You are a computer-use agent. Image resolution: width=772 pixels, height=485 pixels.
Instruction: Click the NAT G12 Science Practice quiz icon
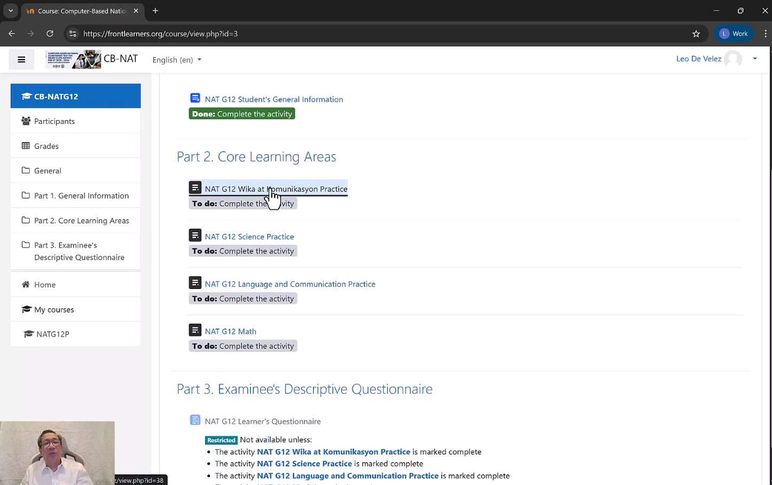[x=195, y=236]
